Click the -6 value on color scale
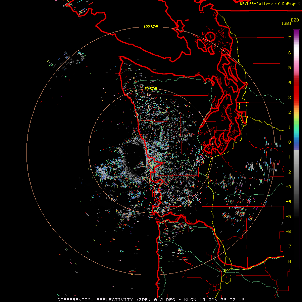This screenshot has height=302, width=302. click(288, 231)
